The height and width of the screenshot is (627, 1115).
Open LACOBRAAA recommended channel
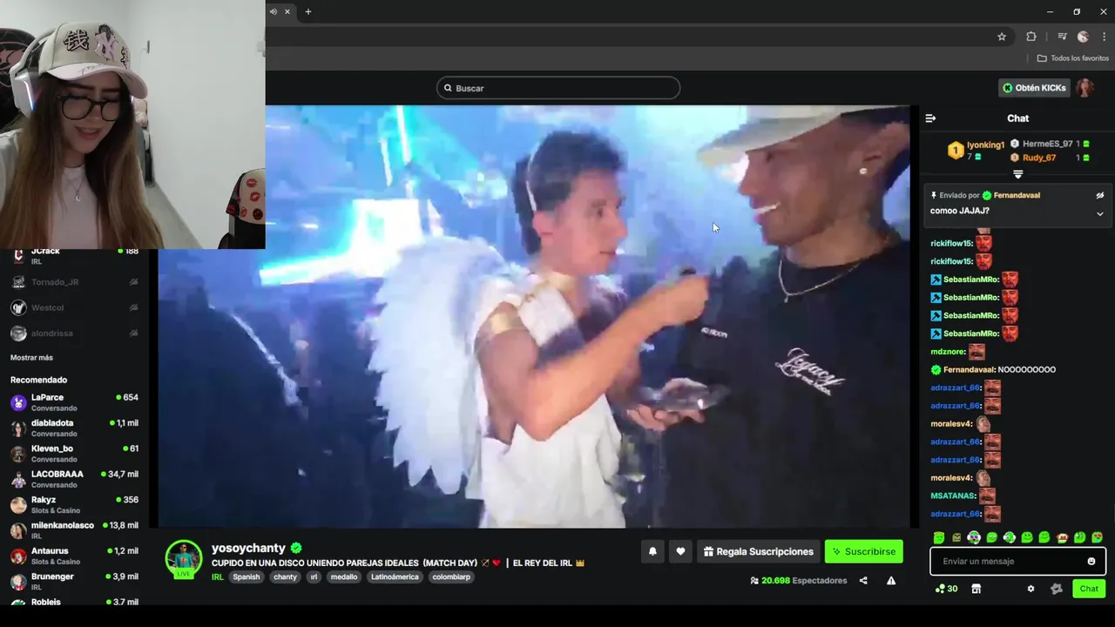pos(74,479)
